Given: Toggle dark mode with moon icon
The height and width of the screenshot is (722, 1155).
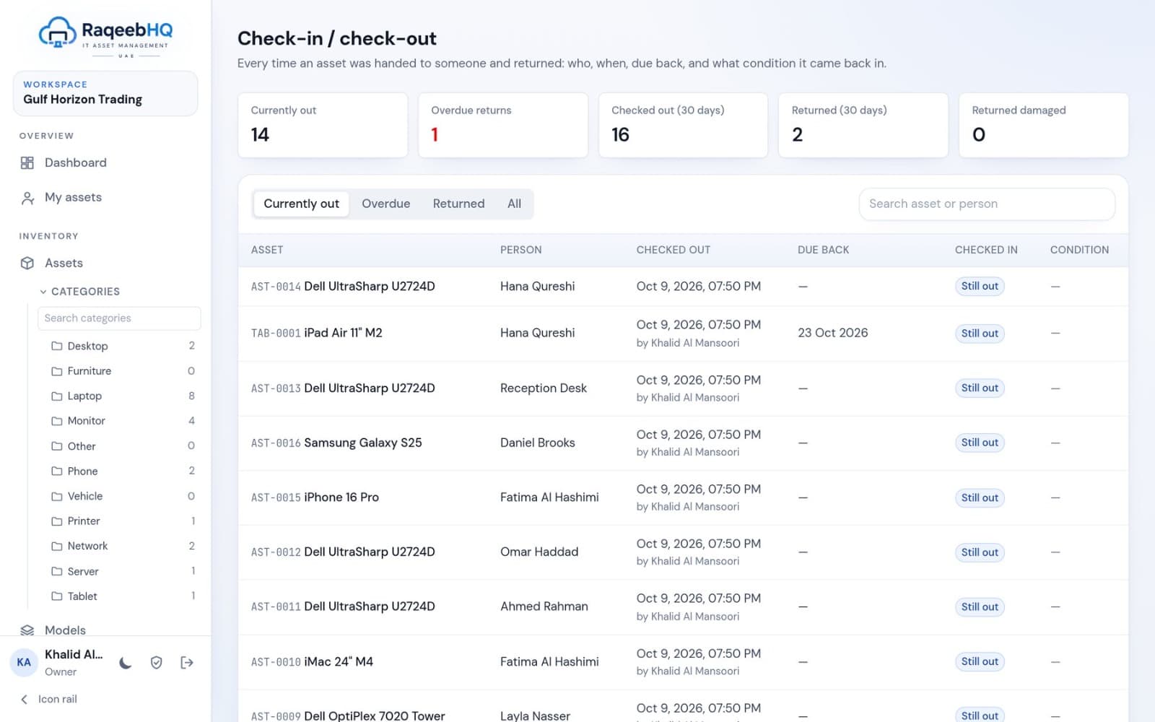Looking at the screenshot, I should click(126, 663).
